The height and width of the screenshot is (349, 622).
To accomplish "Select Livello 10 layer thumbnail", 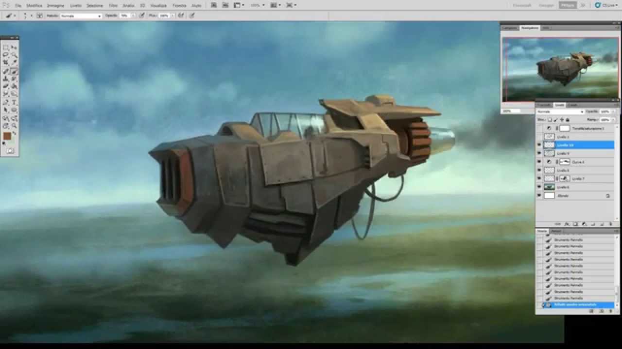I will (x=550, y=145).
